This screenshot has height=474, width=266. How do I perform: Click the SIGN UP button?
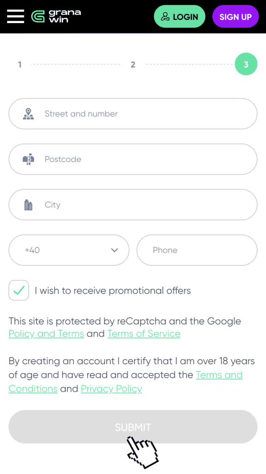(236, 17)
